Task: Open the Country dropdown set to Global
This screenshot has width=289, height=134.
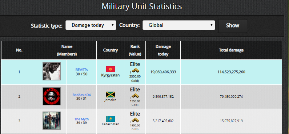Action: (x=179, y=25)
